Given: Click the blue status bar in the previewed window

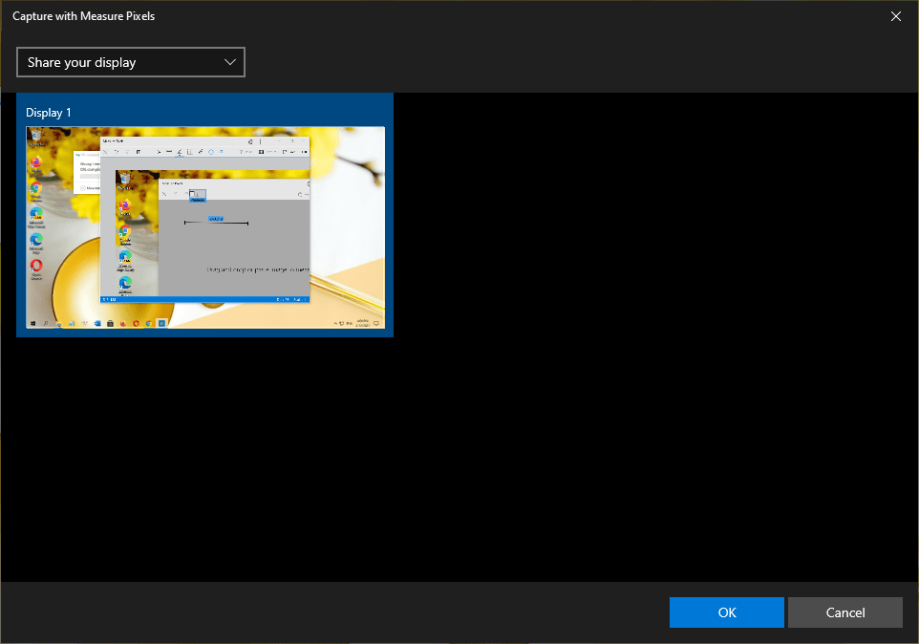Looking at the screenshot, I should [x=205, y=300].
